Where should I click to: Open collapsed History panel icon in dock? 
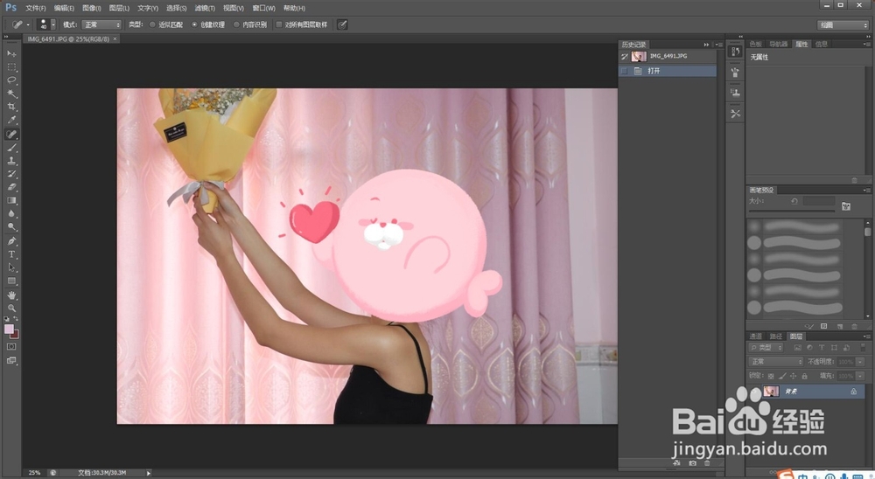click(736, 52)
